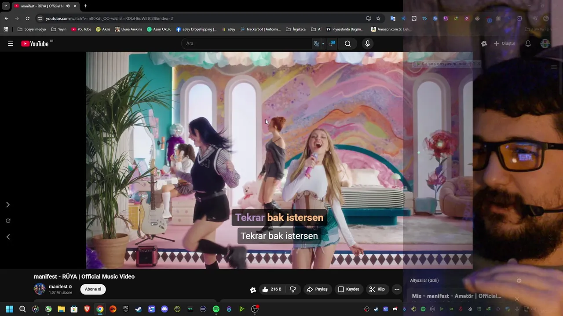Screen dimensions: 563x316
Task: Open the Chrome tab search dropdown
Action: 6,6
